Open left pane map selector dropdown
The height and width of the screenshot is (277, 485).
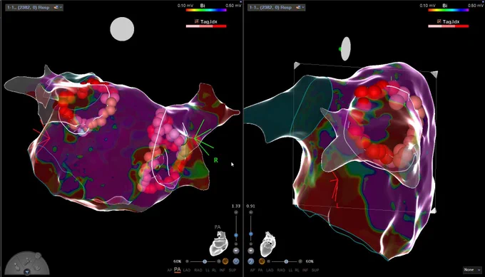(34, 7)
